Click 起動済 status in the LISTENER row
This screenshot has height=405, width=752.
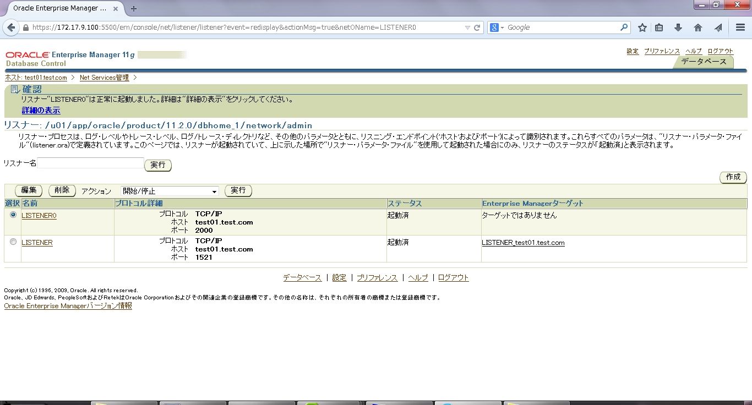[398, 243]
